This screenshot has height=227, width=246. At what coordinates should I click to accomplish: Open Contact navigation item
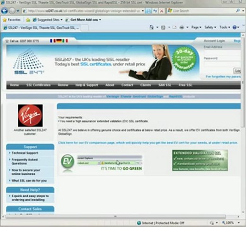click(x=127, y=85)
